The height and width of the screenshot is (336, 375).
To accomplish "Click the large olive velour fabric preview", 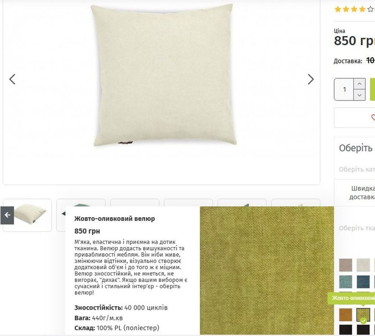I will click(266, 270).
